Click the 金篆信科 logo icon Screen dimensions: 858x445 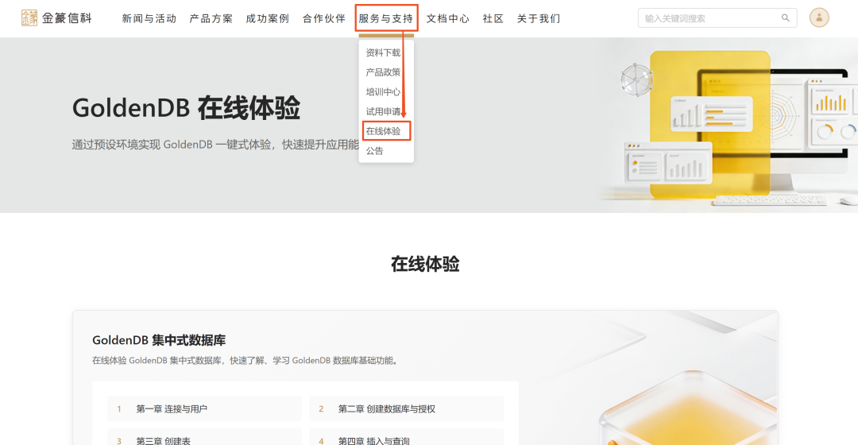click(x=29, y=18)
